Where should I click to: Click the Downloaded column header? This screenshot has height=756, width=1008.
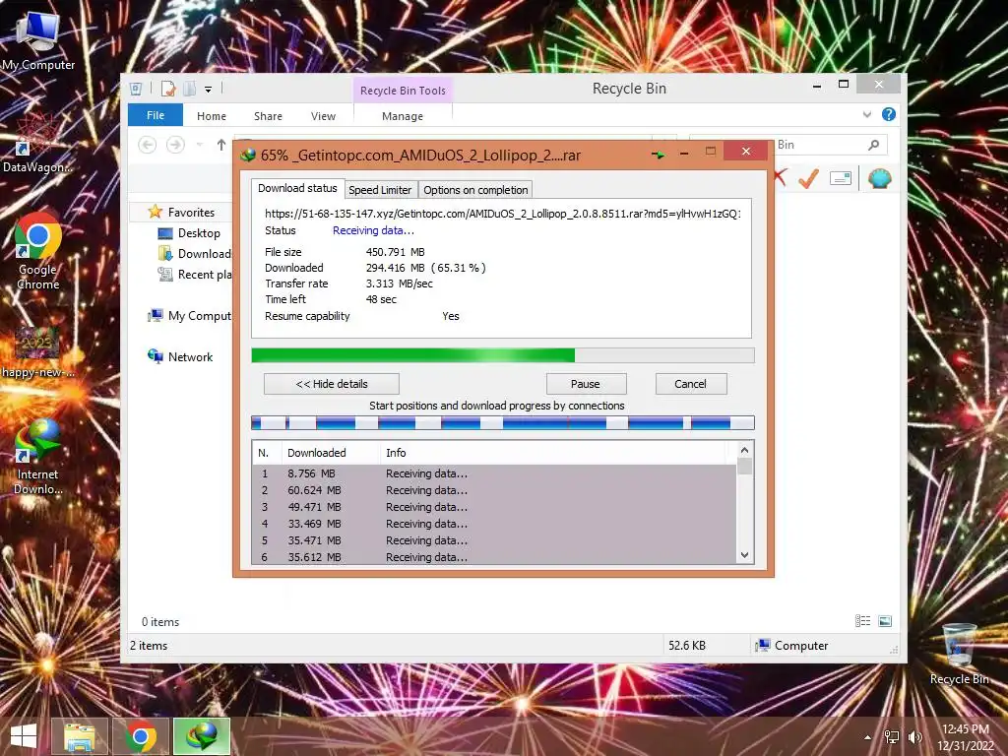(x=331, y=453)
